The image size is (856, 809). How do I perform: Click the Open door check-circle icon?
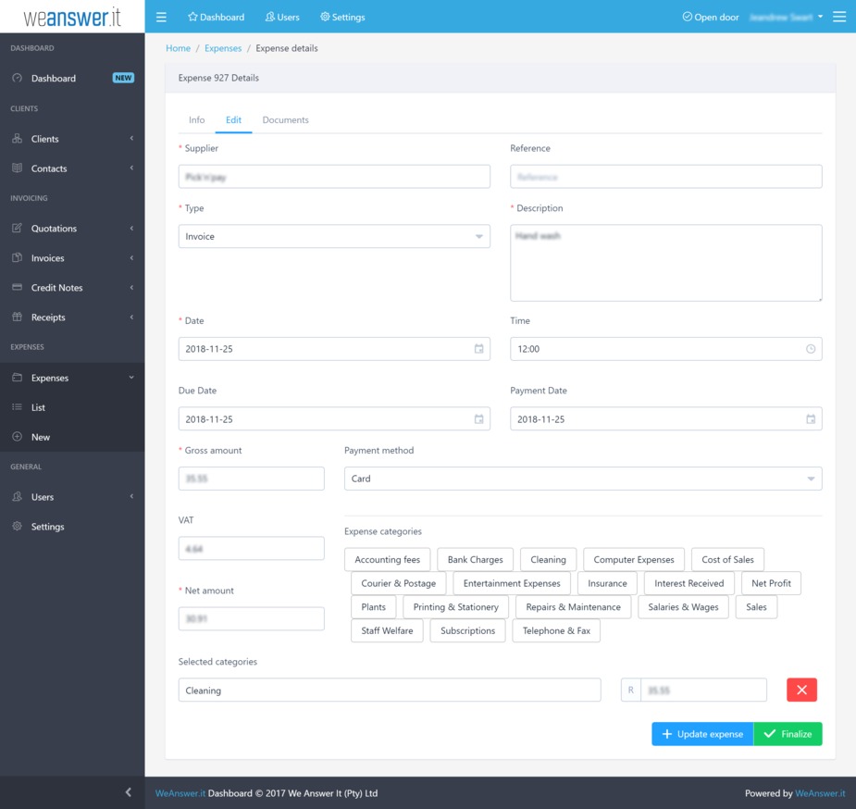(x=688, y=17)
